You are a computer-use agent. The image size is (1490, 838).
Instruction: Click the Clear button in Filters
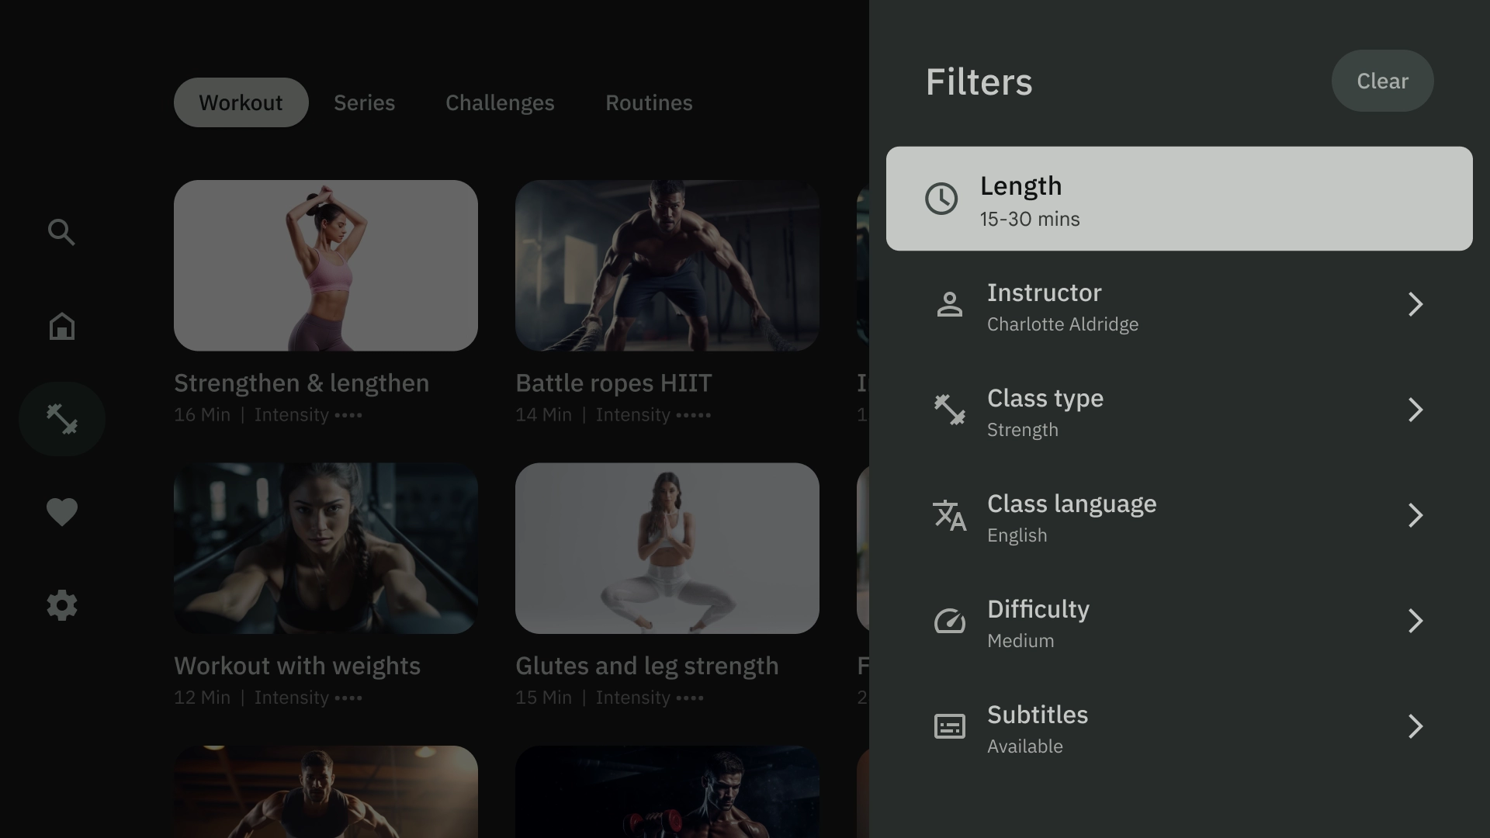(1383, 80)
